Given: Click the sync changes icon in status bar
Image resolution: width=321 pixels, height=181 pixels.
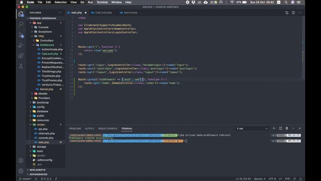Looking at the screenshot, I should pyautogui.click(x=36, y=179).
